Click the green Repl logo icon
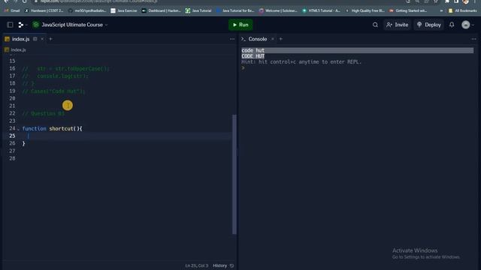 pos(36,25)
